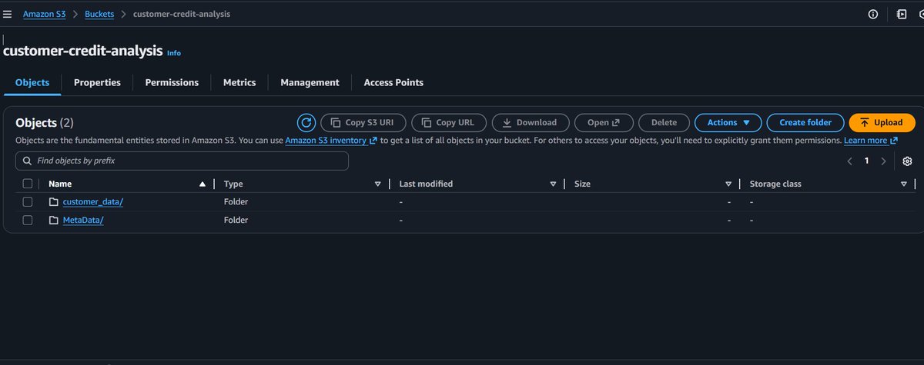The width and height of the screenshot is (924, 365).
Task: Open the Metrics tab
Action: coord(239,82)
